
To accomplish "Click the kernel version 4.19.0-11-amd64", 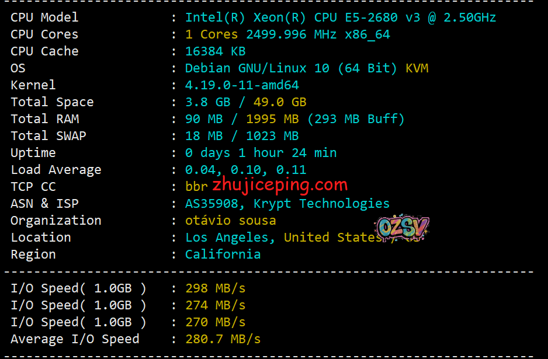I will point(242,85).
